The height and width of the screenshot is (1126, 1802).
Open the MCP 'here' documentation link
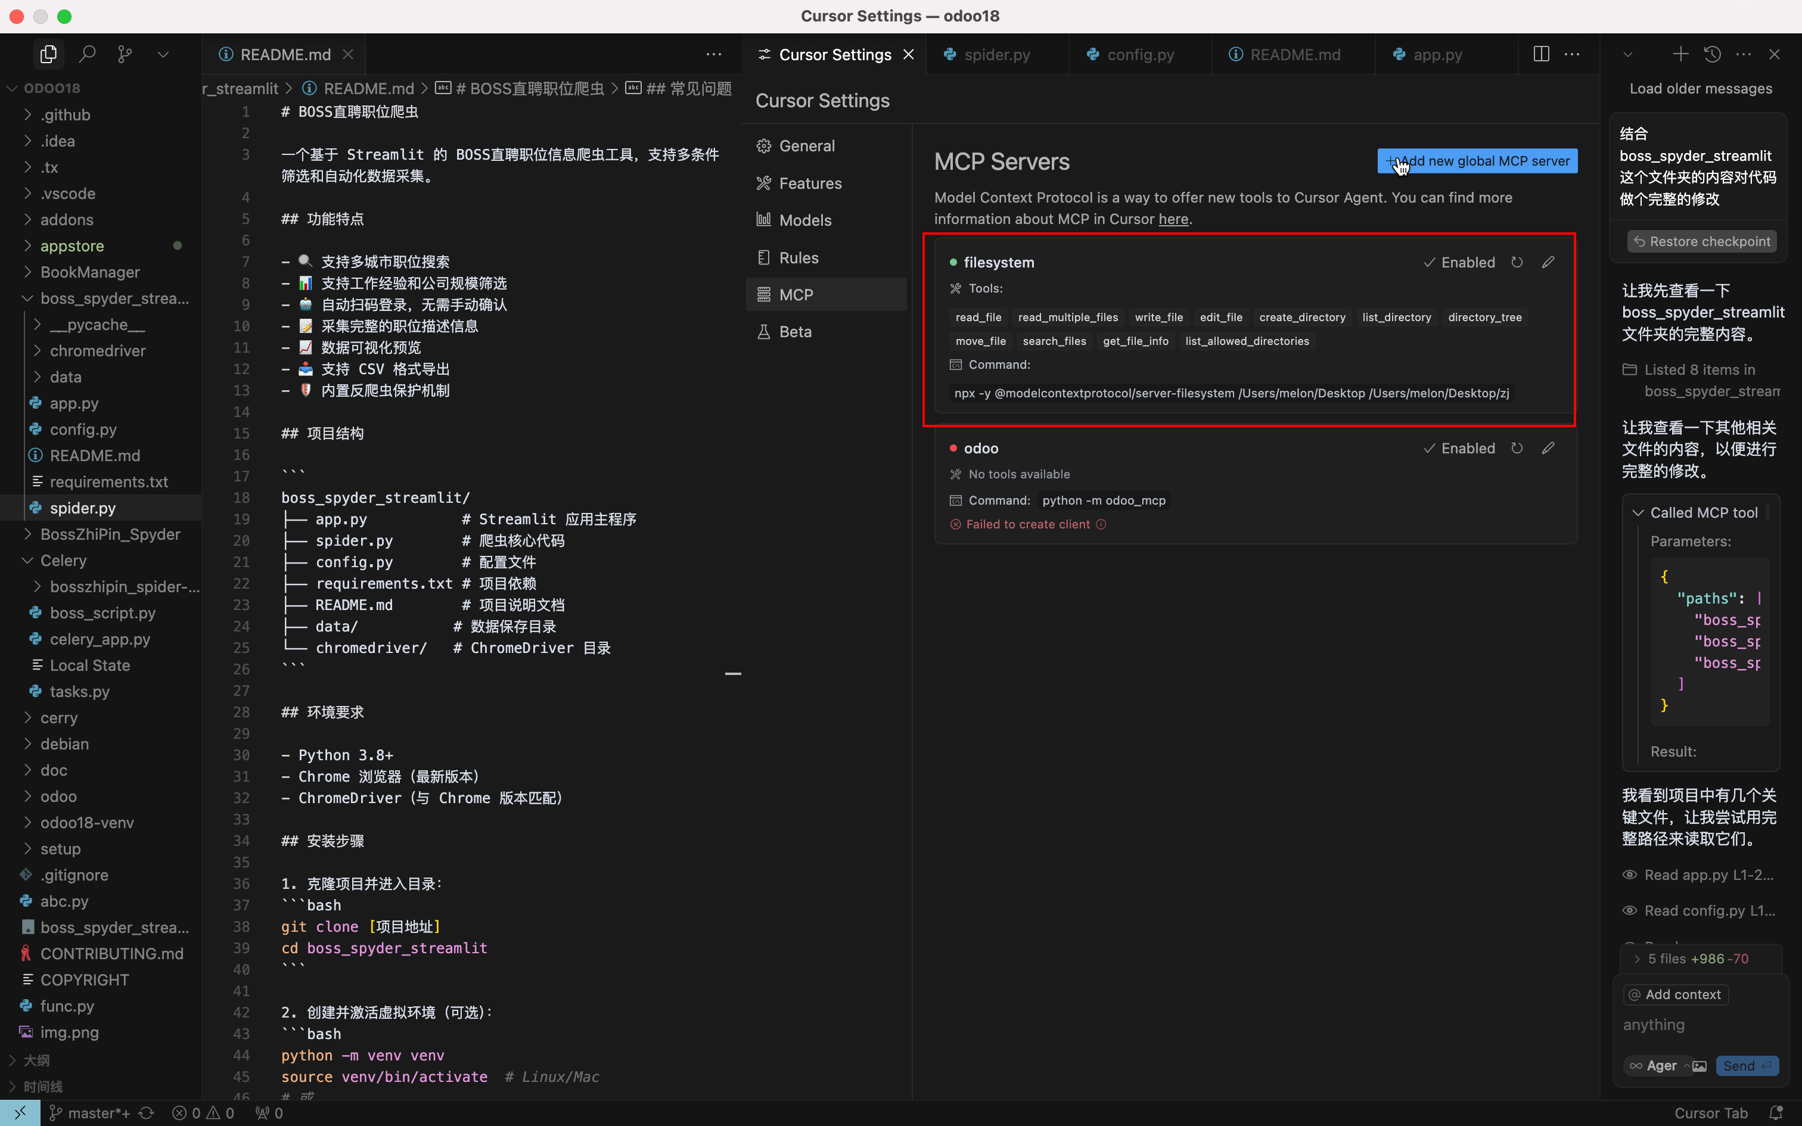1173,219
